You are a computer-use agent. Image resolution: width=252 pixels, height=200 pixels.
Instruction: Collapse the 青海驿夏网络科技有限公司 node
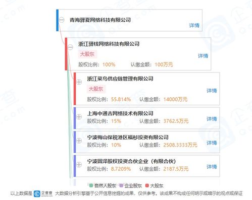62,20
